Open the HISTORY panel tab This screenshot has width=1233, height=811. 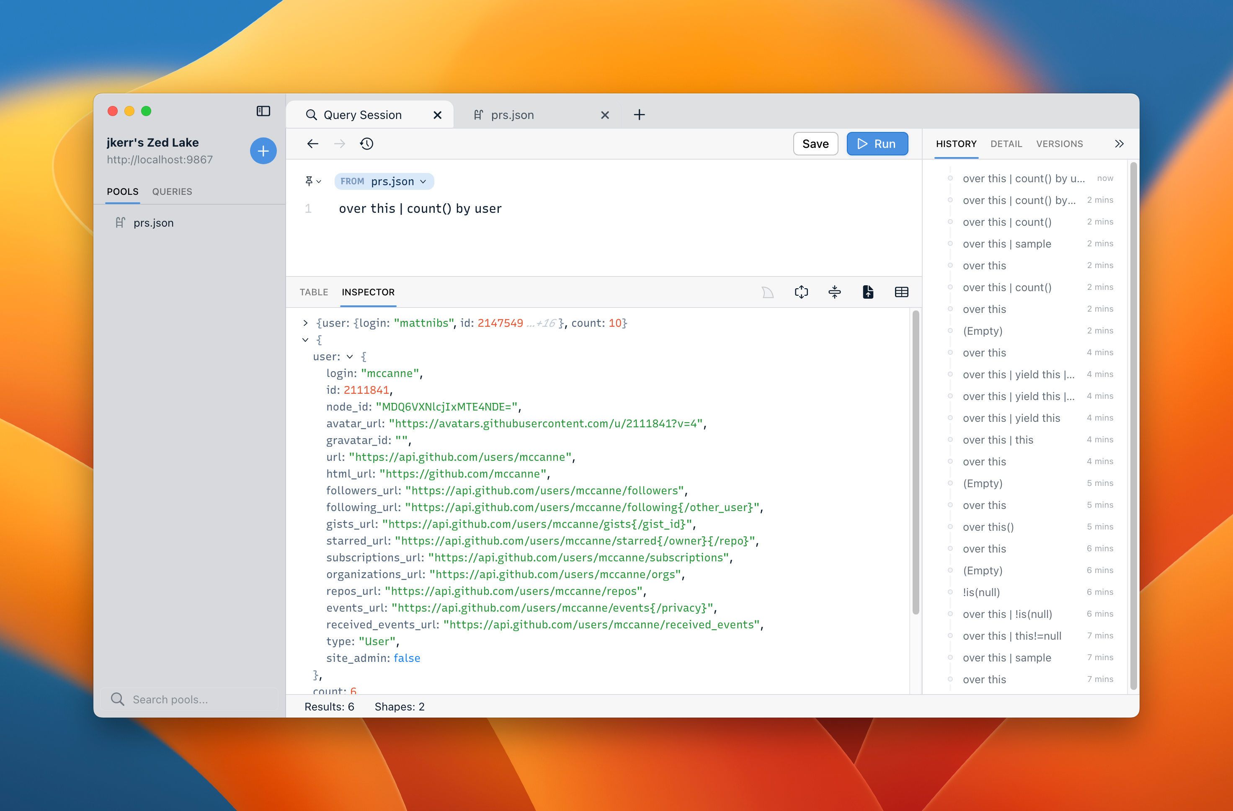click(x=956, y=143)
